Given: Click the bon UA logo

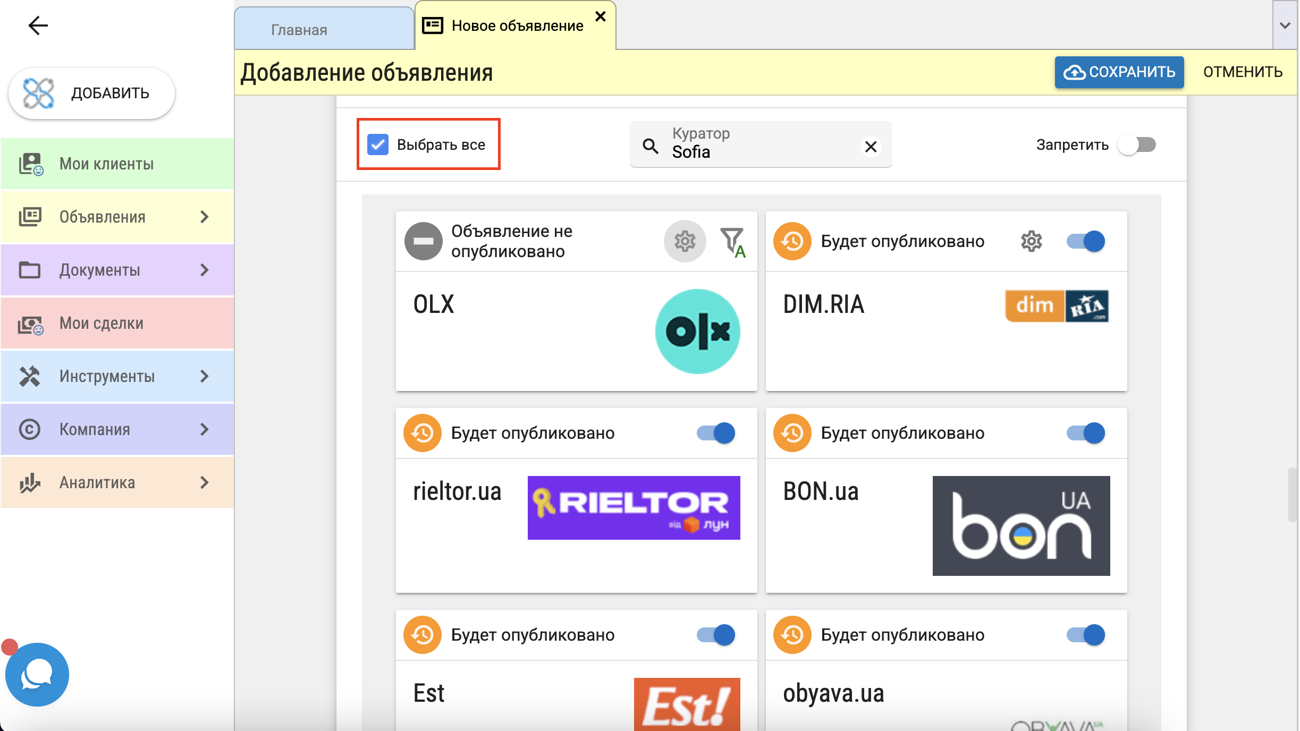Looking at the screenshot, I should pos(1021,525).
